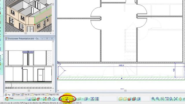Expand the blue gridded cube dropdown arrow

point(89,99)
